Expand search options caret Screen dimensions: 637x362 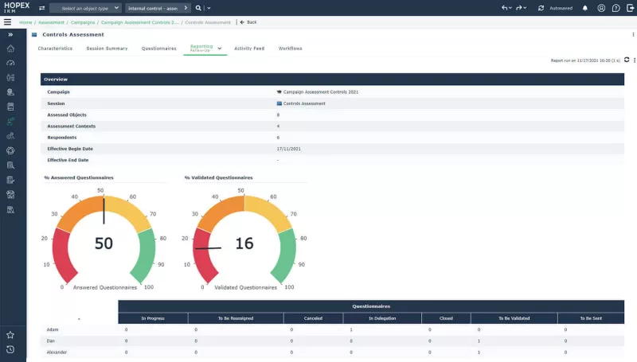tap(209, 8)
